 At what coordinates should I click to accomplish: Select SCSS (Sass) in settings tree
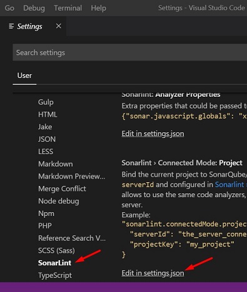[56, 250]
